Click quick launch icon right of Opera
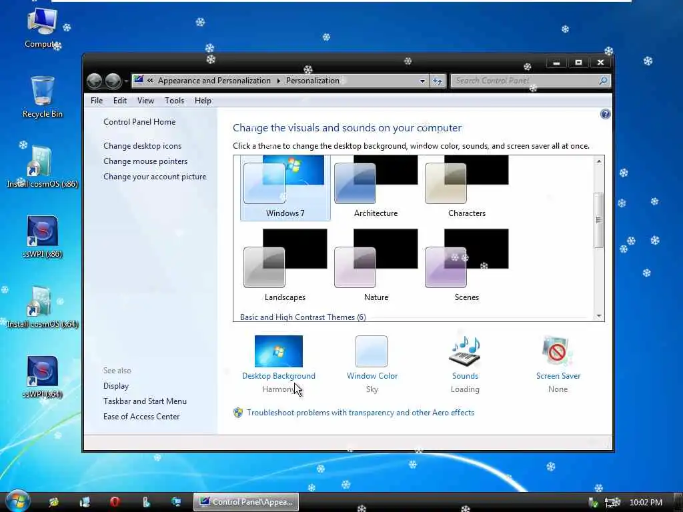This screenshot has width=683, height=512. pyautogui.click(x=145, y=502)
